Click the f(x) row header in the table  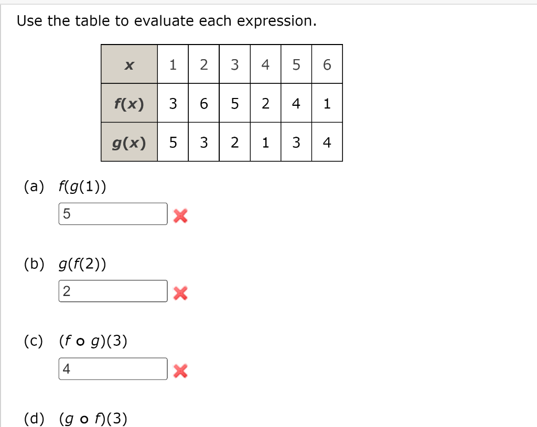coord(130,103)
